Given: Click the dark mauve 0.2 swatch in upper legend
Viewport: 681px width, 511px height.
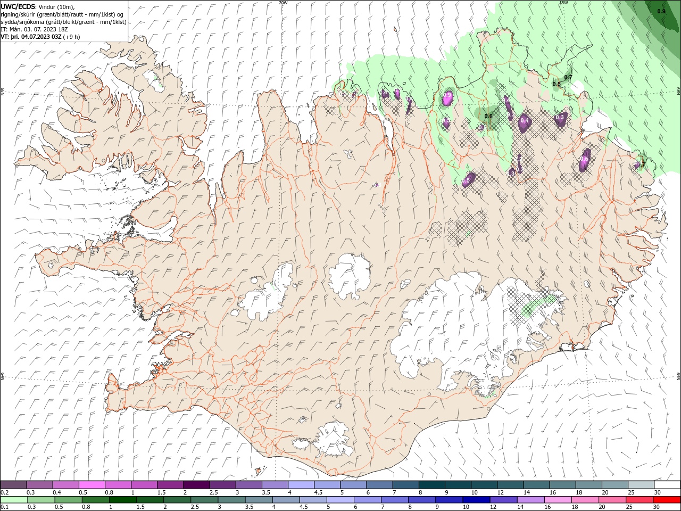Looking at the screenshot, I should coord(14,485).
